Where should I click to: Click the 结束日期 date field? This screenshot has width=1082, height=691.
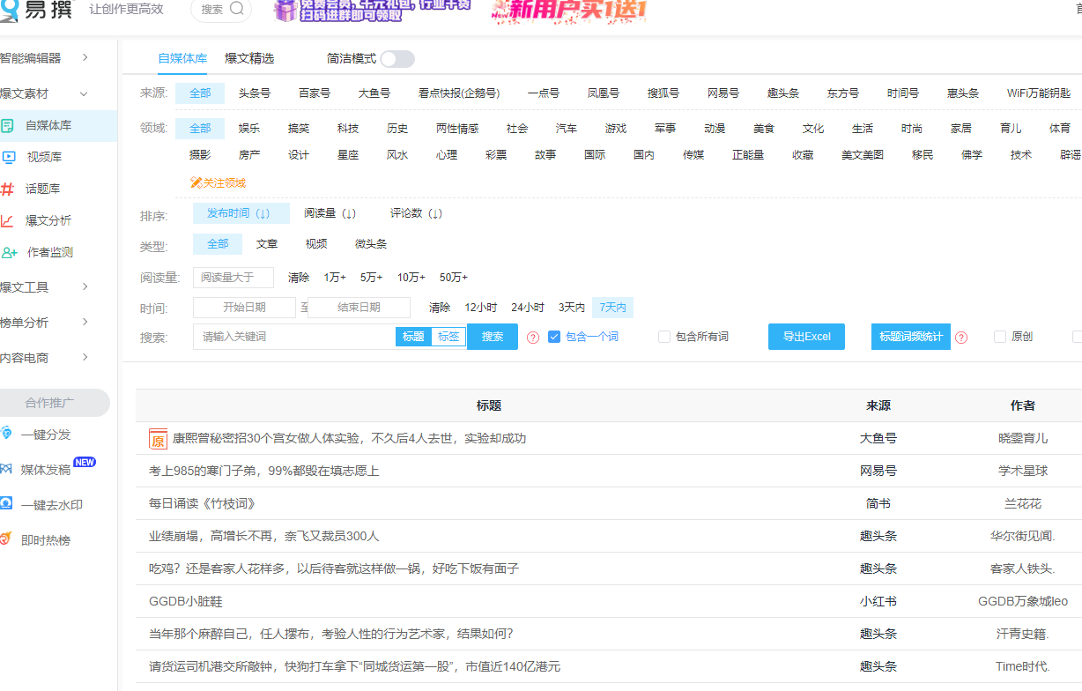(x=359, y=308)
